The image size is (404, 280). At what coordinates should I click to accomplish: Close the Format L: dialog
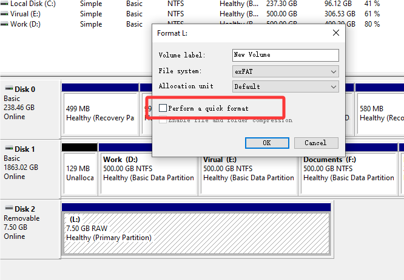(x=335, y=33)
